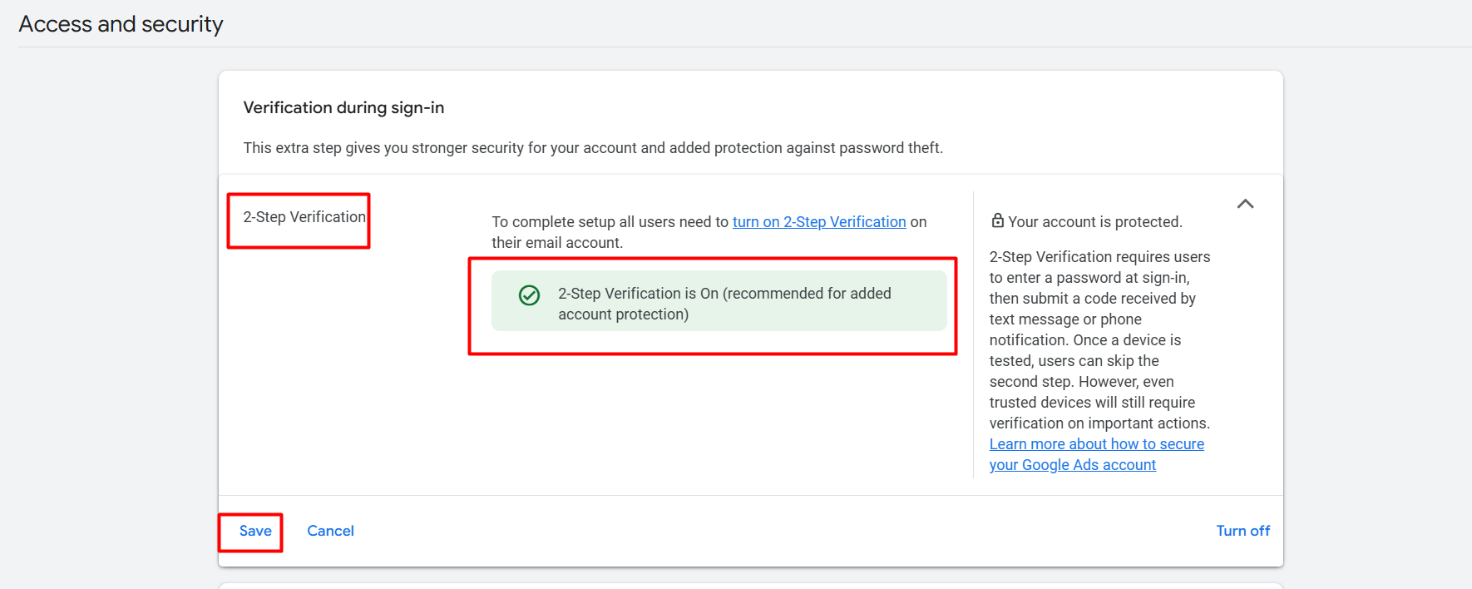Click the 'trusted devices will still require' line

click(1091, 403)
